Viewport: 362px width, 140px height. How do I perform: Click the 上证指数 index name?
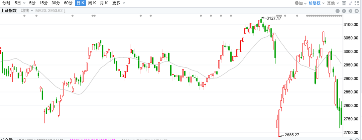(x=9, y=11)
